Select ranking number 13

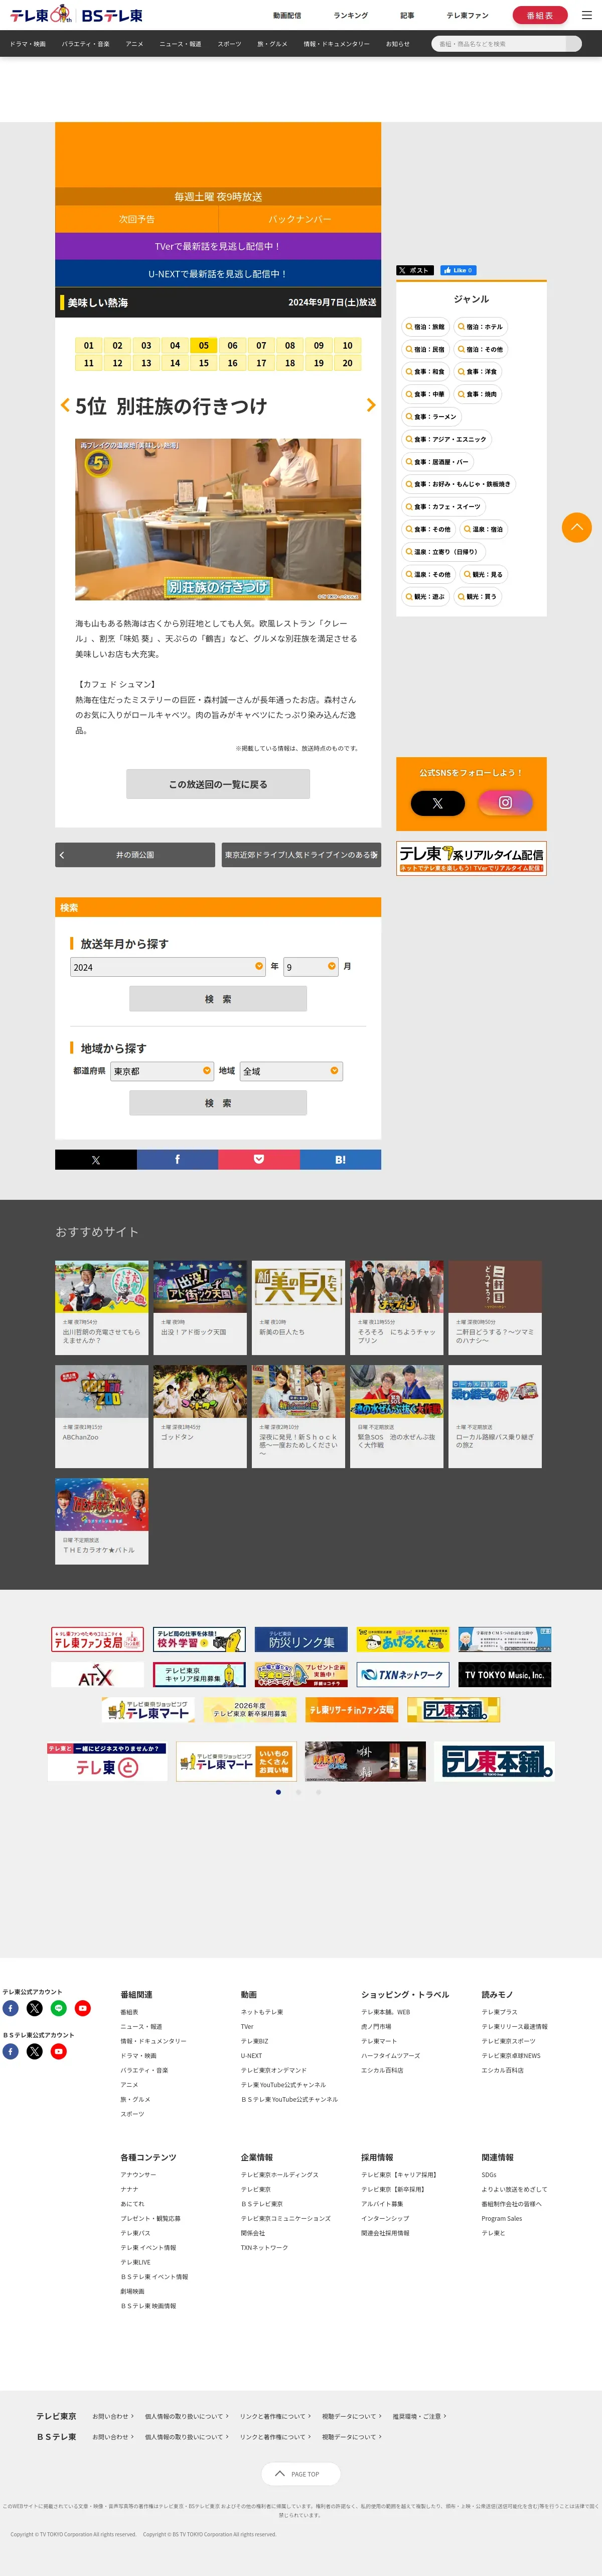tap(146, 363)
